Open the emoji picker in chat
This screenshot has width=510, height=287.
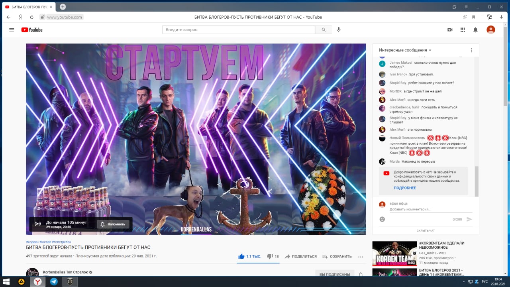382,219
